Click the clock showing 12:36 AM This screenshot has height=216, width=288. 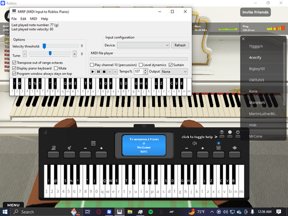(264, 212)
